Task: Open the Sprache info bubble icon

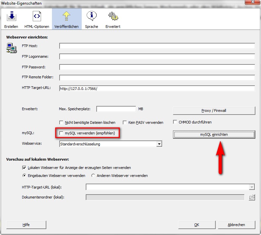Action: [91, 16]
